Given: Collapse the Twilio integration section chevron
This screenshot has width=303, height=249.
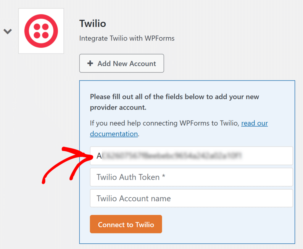Looking at the screenshot, I should 8,31.
